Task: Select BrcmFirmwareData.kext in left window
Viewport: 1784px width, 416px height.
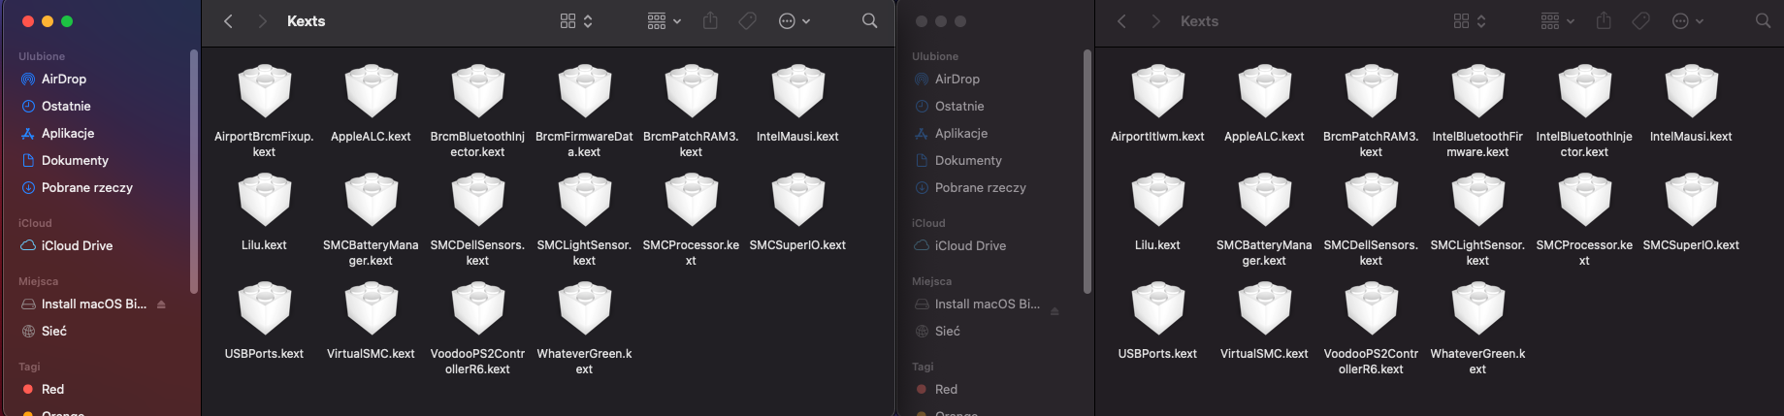Action: [x=584, y=110]
